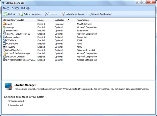Click the Google Update item icon

[4, 37]
